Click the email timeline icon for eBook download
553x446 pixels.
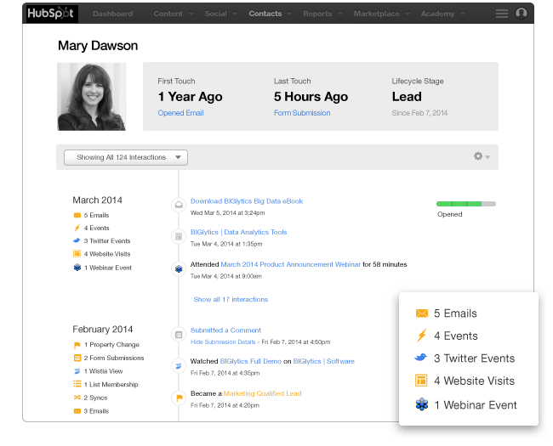click(179, 205)
